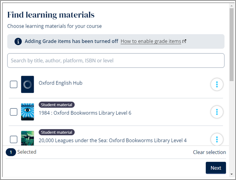The height and width of the screenshot is (180, 236).
Task: Click the vertical scrollbar thumb
Action: pos(232,45)
